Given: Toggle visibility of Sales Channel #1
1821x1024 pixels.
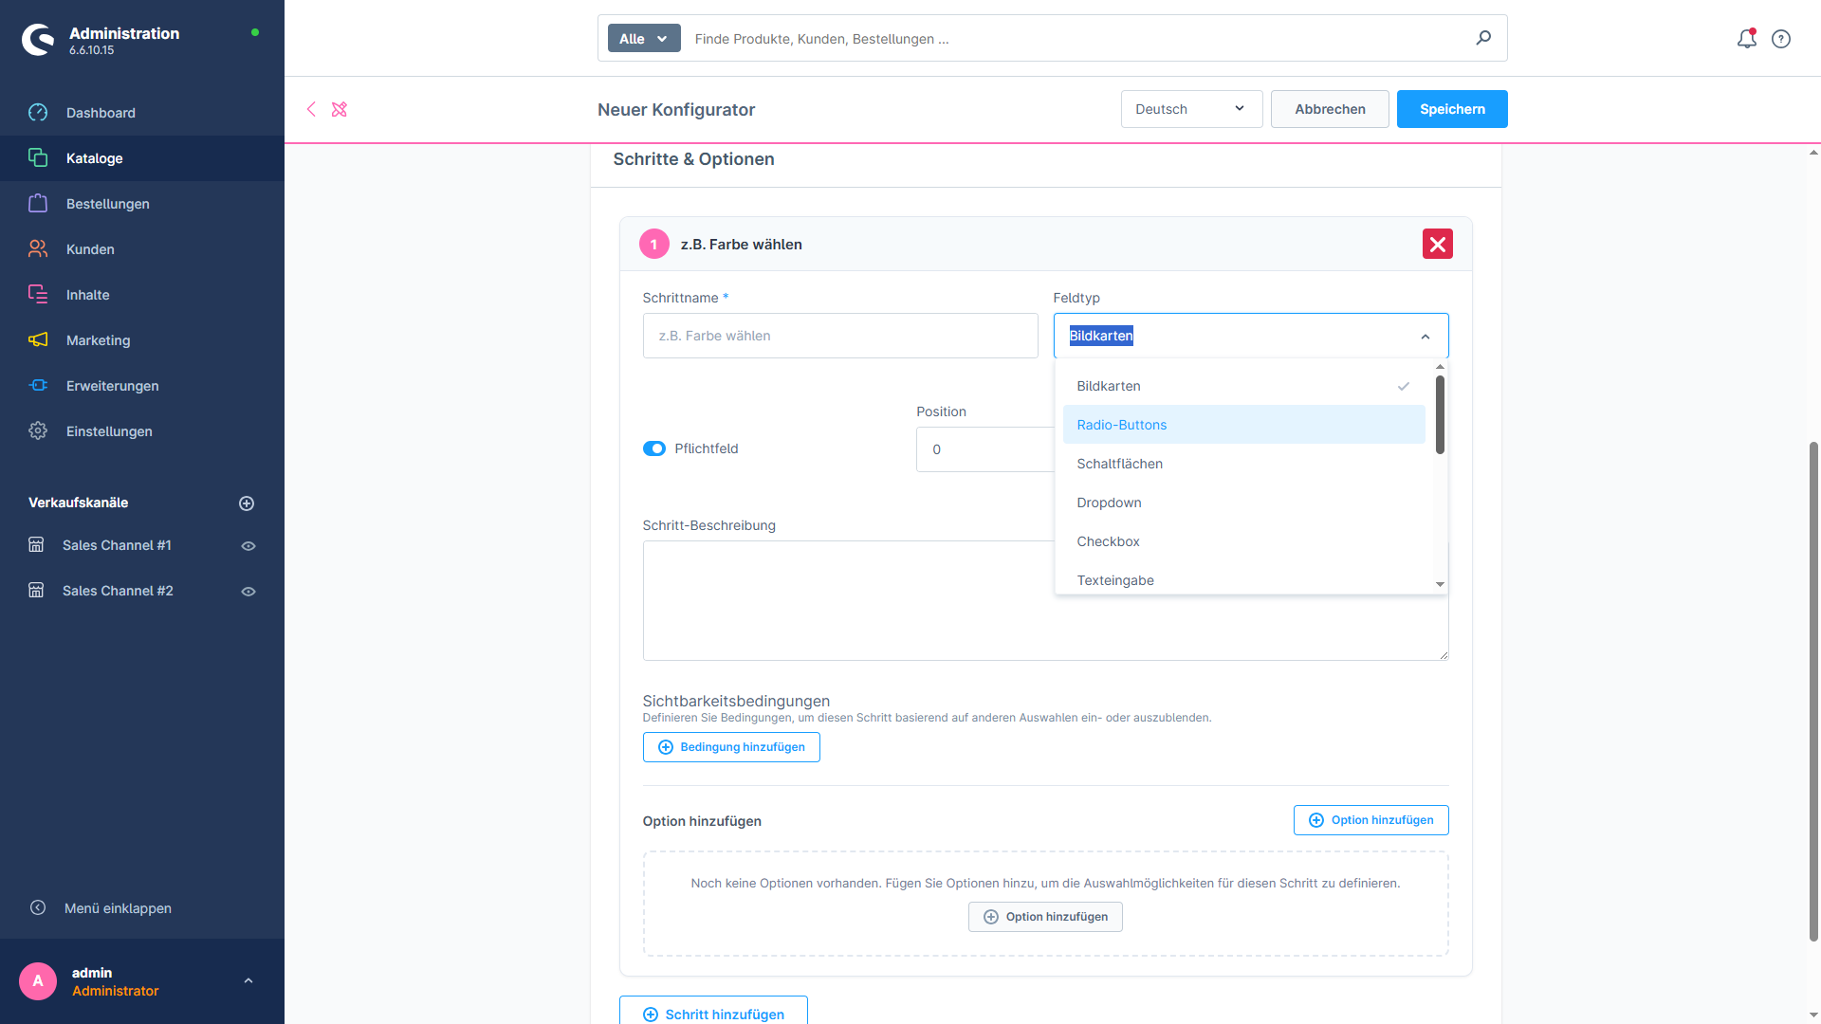Looking at the screenshot, I should pyautogui.click(x=248, y=546).
